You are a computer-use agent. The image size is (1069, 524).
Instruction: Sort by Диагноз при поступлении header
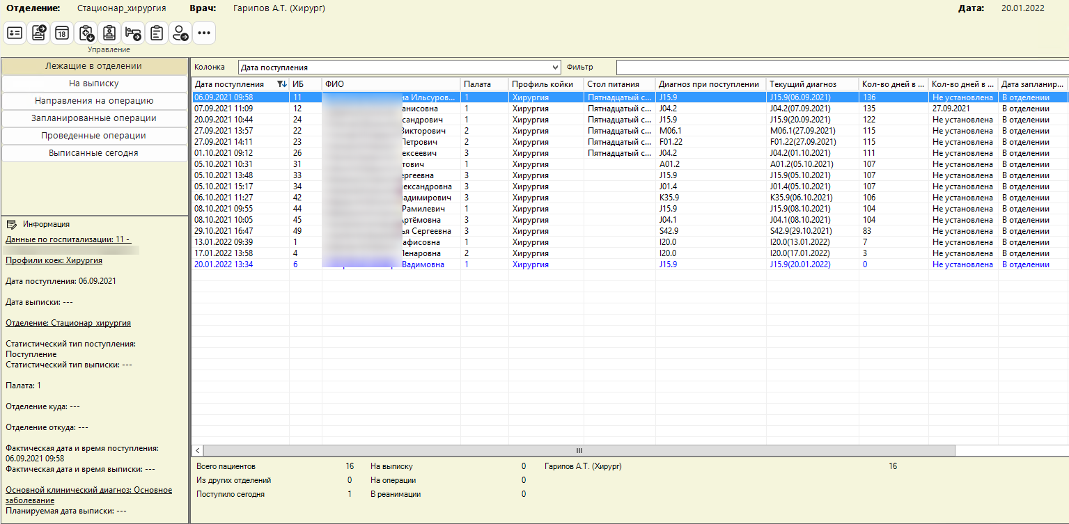(x=710, y=84)
